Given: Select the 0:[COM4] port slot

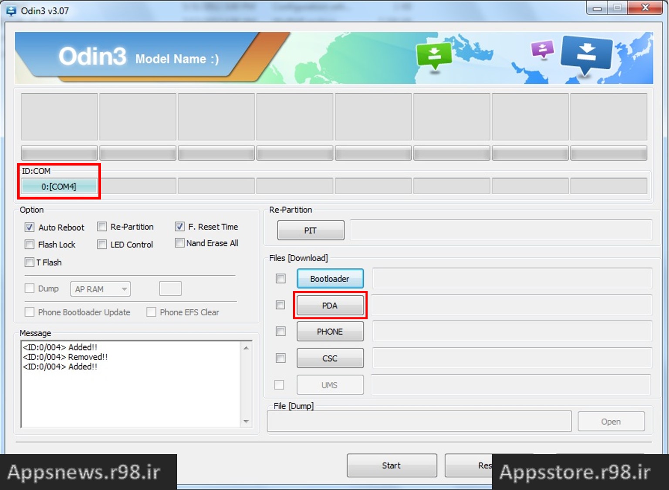Looking at the screenshot, I should pos(59,186).
